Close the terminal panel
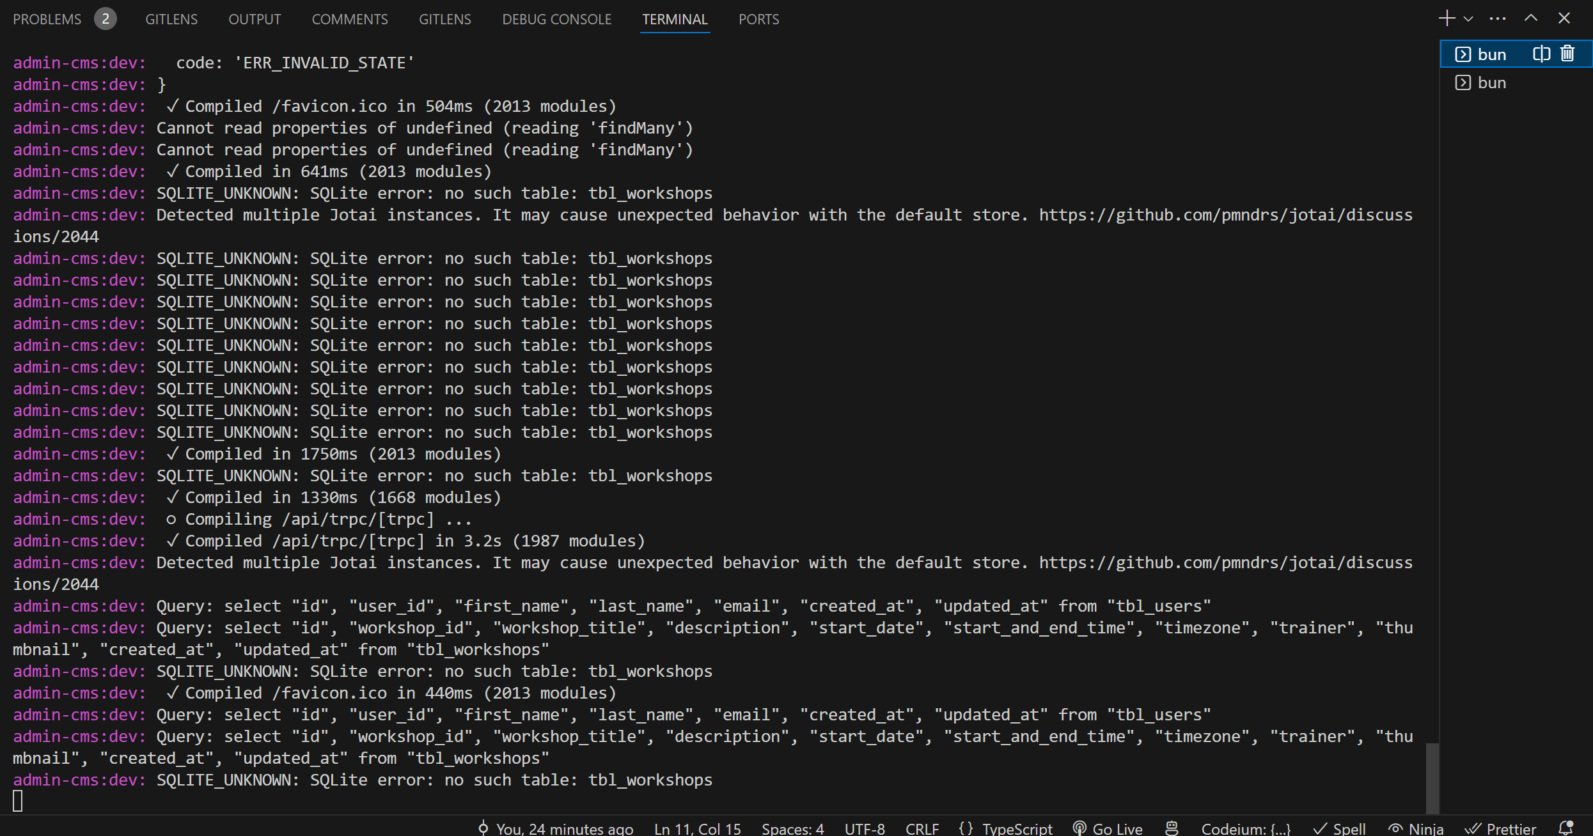The height and width of the screenshot is (836, 1593). pyautogui.click(x=1564, y=19)
